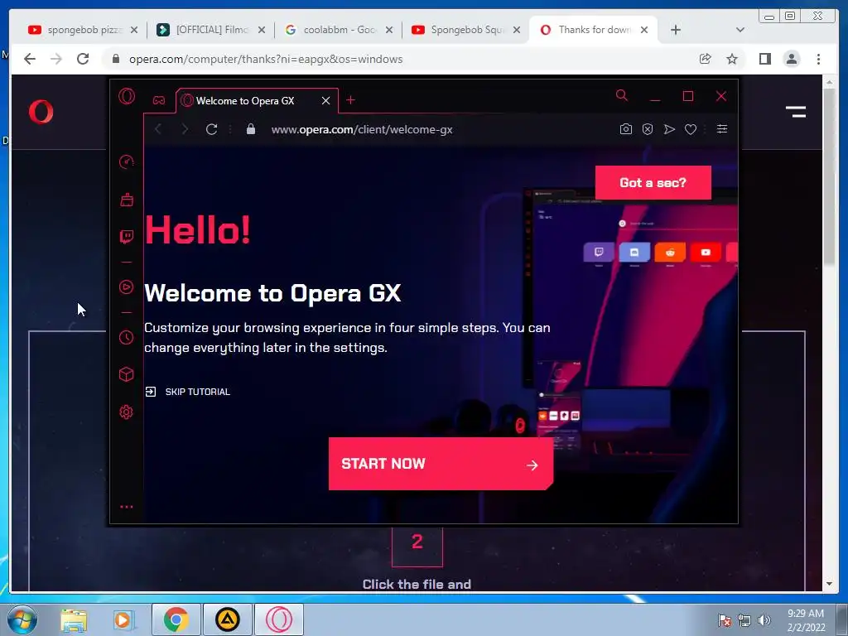Open Twitch in Opera GX sidebar

[x=127, y=237]
